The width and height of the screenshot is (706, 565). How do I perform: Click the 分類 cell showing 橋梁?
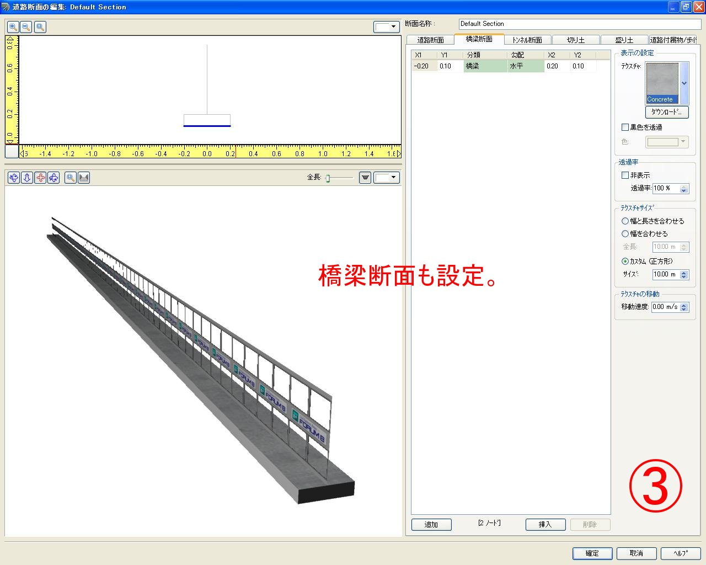click(x=485, y=66)
